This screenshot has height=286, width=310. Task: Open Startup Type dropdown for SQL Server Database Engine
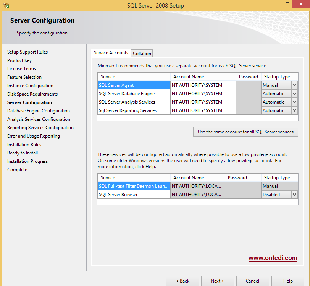click(294, 93)
